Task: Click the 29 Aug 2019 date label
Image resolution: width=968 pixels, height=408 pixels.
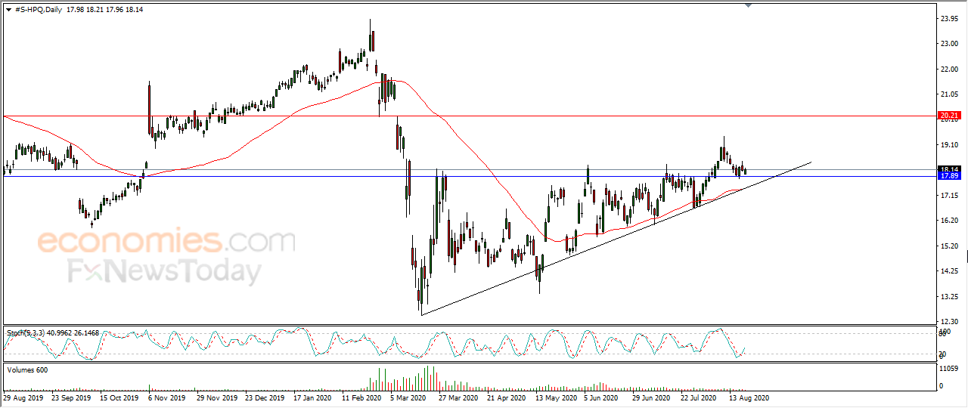Action: click(x=22, y=397)
